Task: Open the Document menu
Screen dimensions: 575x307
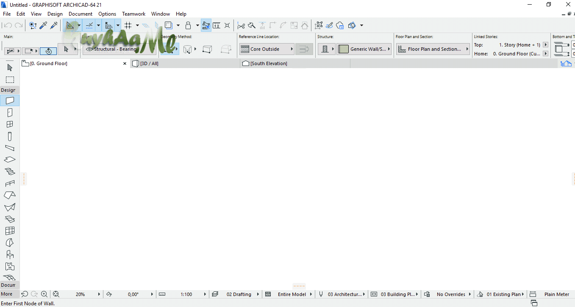Action: pyautogui.click(x=81, y=14)
